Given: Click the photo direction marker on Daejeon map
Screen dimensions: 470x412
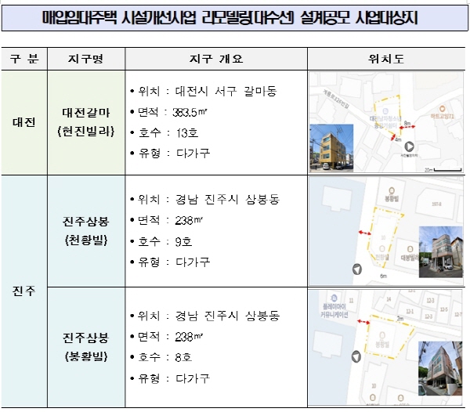Looking at the screenshot, I should (407, 146).
